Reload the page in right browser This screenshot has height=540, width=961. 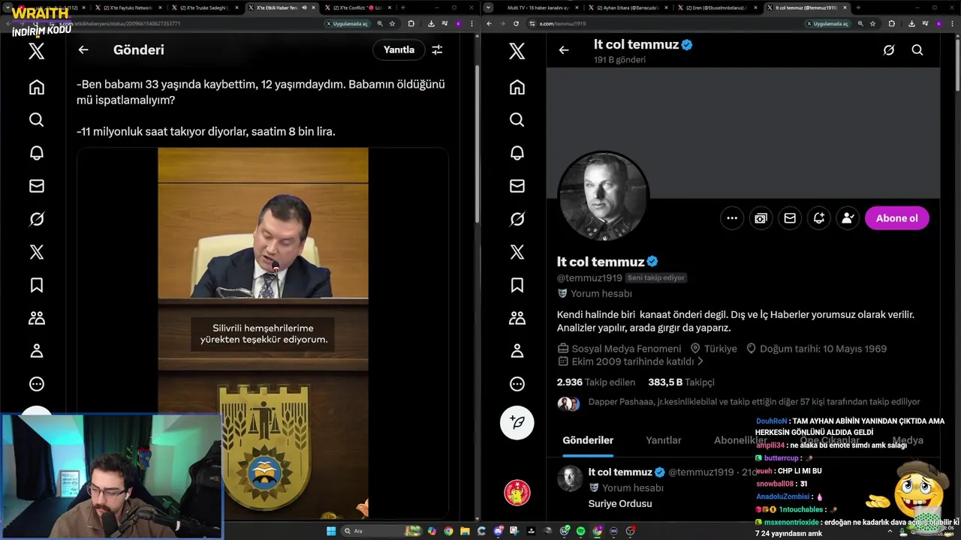(516, 24)
